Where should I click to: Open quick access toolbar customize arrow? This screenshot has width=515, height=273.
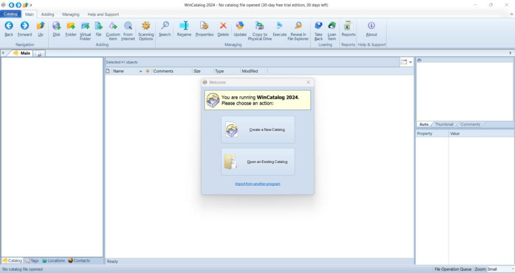[31, 5]
